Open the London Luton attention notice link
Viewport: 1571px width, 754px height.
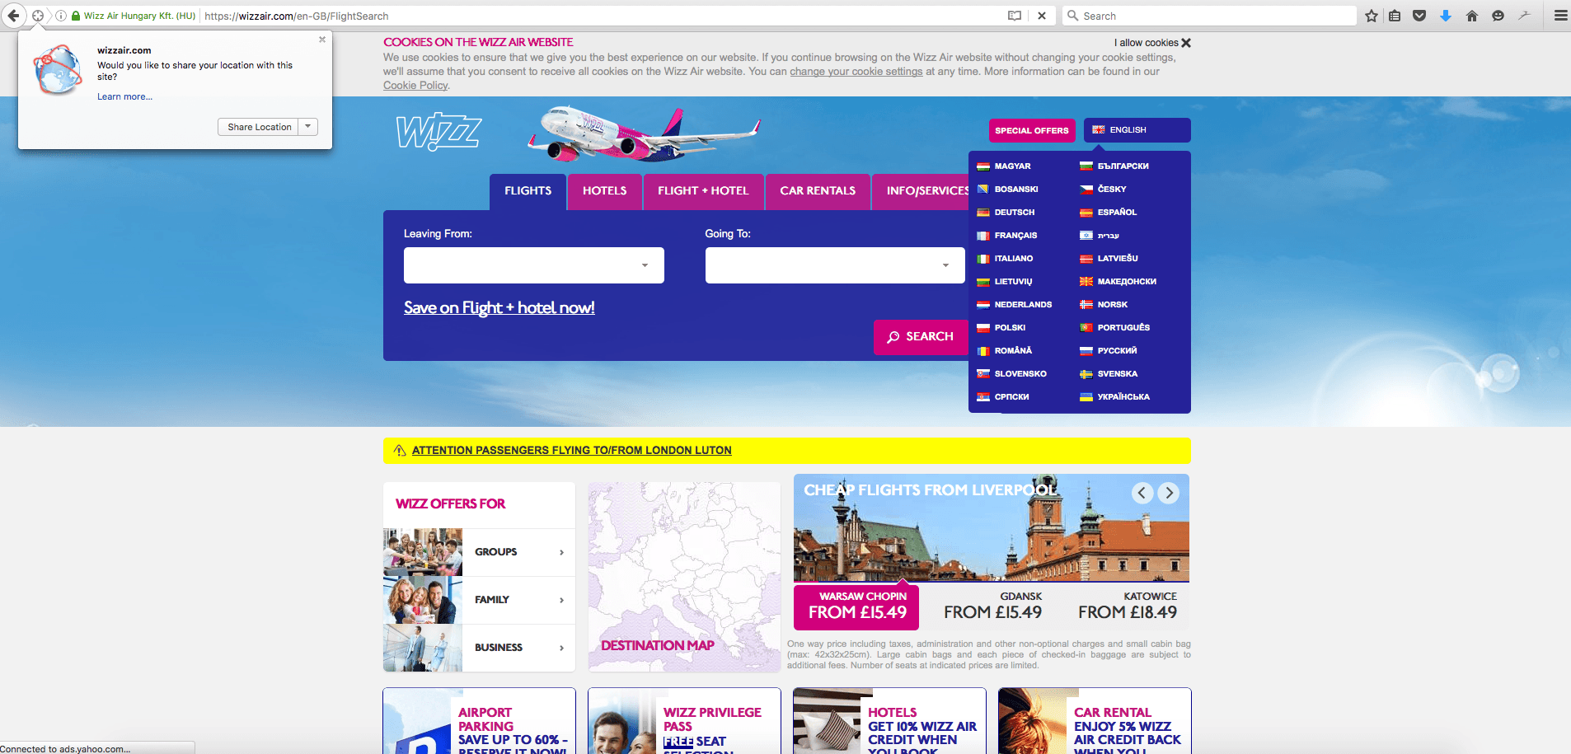571,451
